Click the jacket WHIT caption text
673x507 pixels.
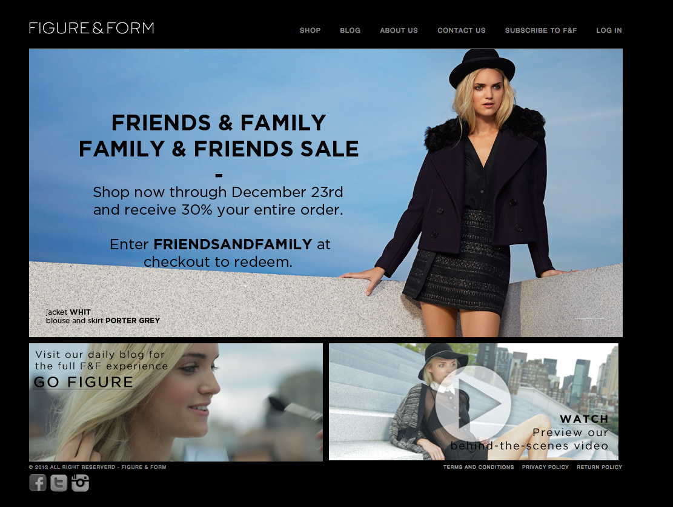point(68,312)
